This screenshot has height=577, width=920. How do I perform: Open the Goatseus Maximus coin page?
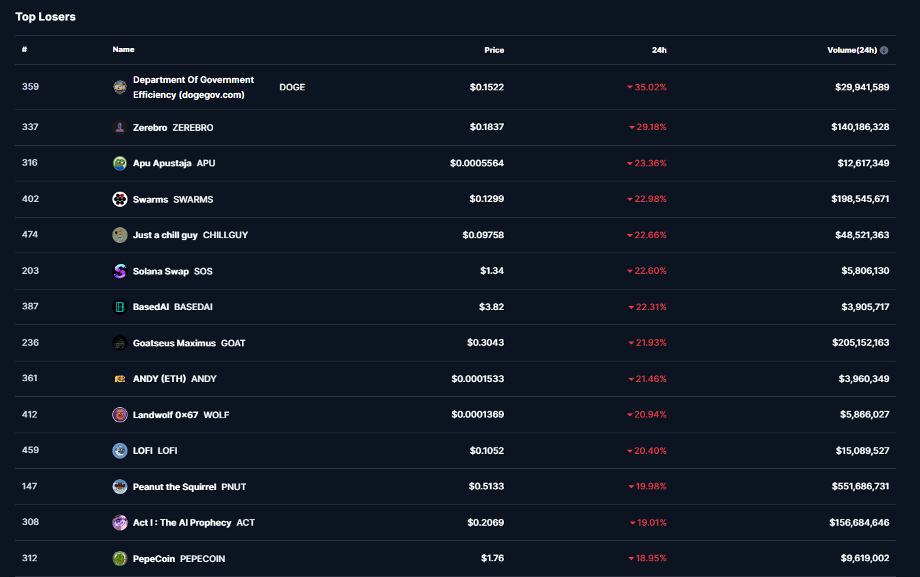click(x=174, y=343)
